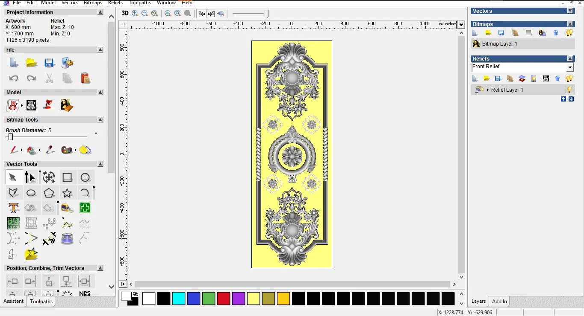Switch to the Add In tab
Viewport: 584px width, 316px height.
coord(499,302)
